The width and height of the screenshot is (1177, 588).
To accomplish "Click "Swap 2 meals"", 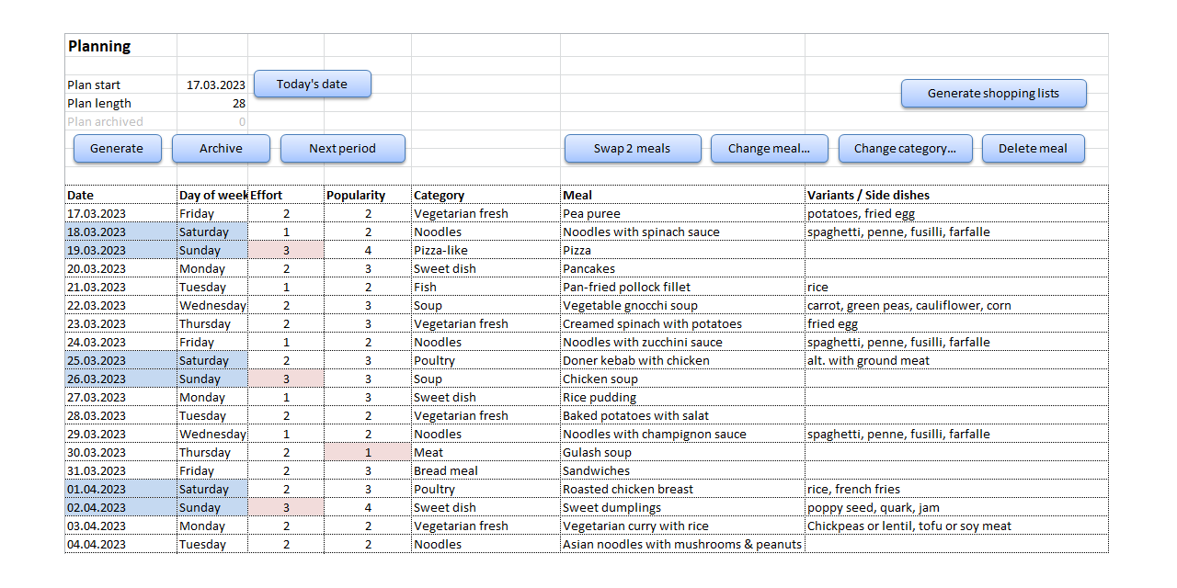I will coord(633,148).
